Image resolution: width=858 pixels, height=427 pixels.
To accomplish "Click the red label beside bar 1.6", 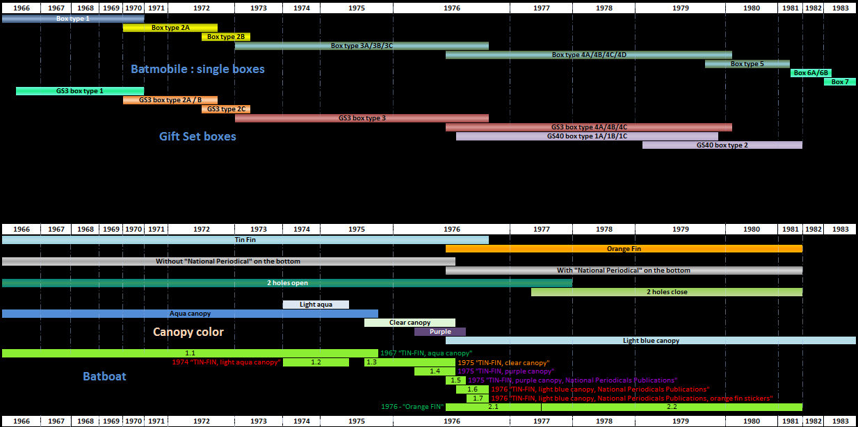I will pos(600,389).
